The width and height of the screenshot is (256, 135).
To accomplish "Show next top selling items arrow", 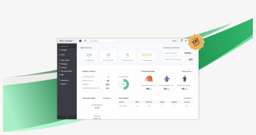I will pos(193,83).
